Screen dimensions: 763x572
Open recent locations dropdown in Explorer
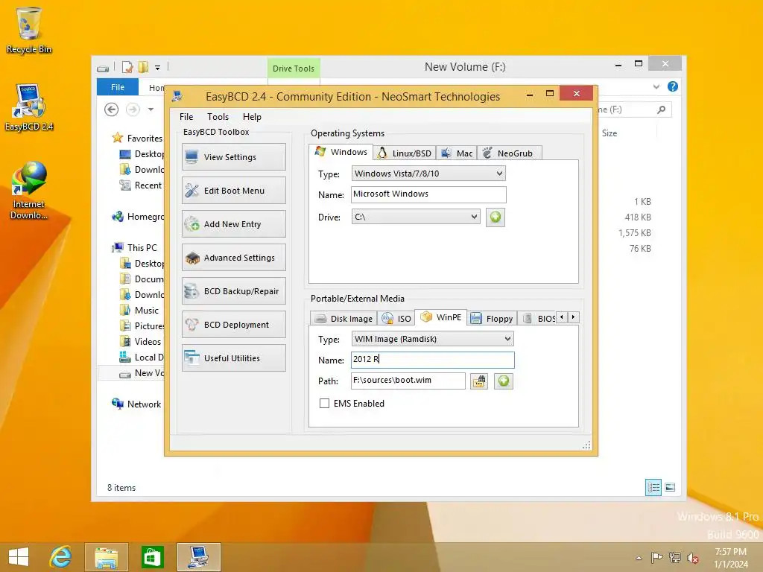point(151,109)
